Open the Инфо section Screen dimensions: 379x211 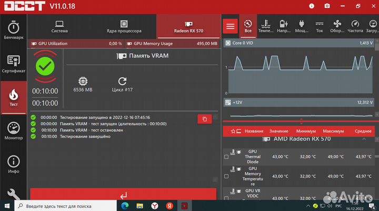pos(14,164)
